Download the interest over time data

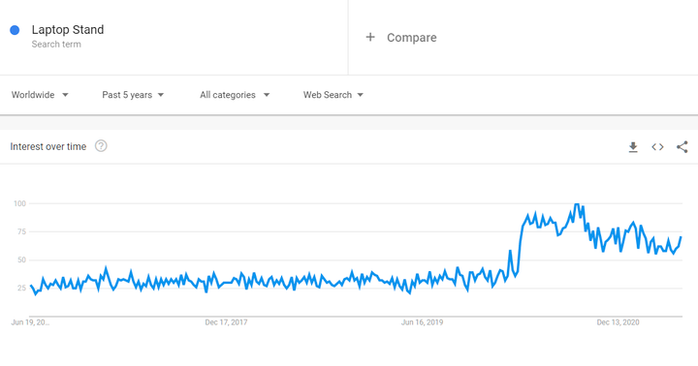coord(633,147)
